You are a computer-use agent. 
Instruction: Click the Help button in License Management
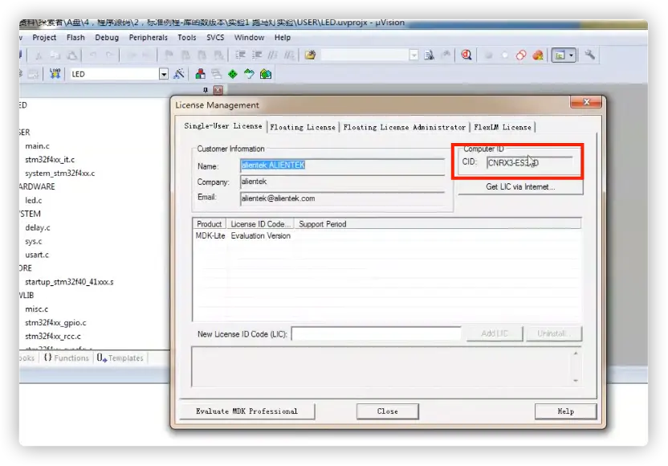coord(566,411)
